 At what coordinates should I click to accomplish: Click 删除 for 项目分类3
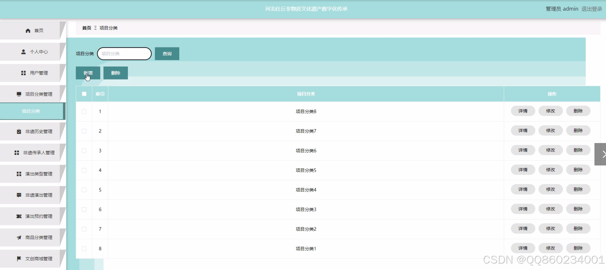click(578, 209)
